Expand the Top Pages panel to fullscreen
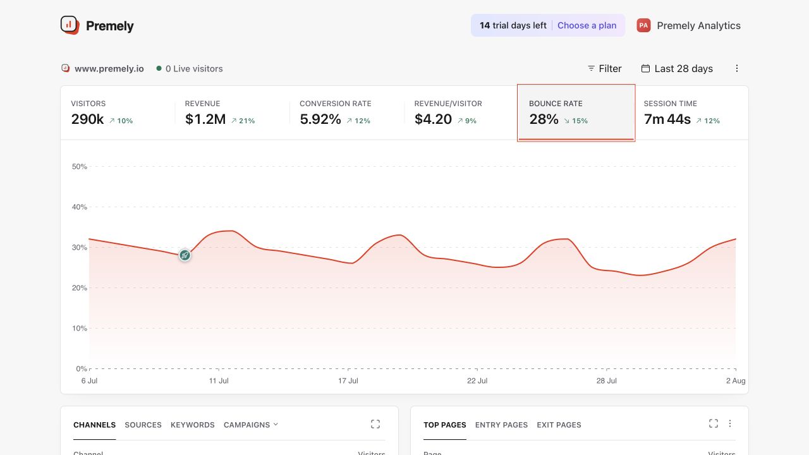The image size is (809, 455). [714, 423]
